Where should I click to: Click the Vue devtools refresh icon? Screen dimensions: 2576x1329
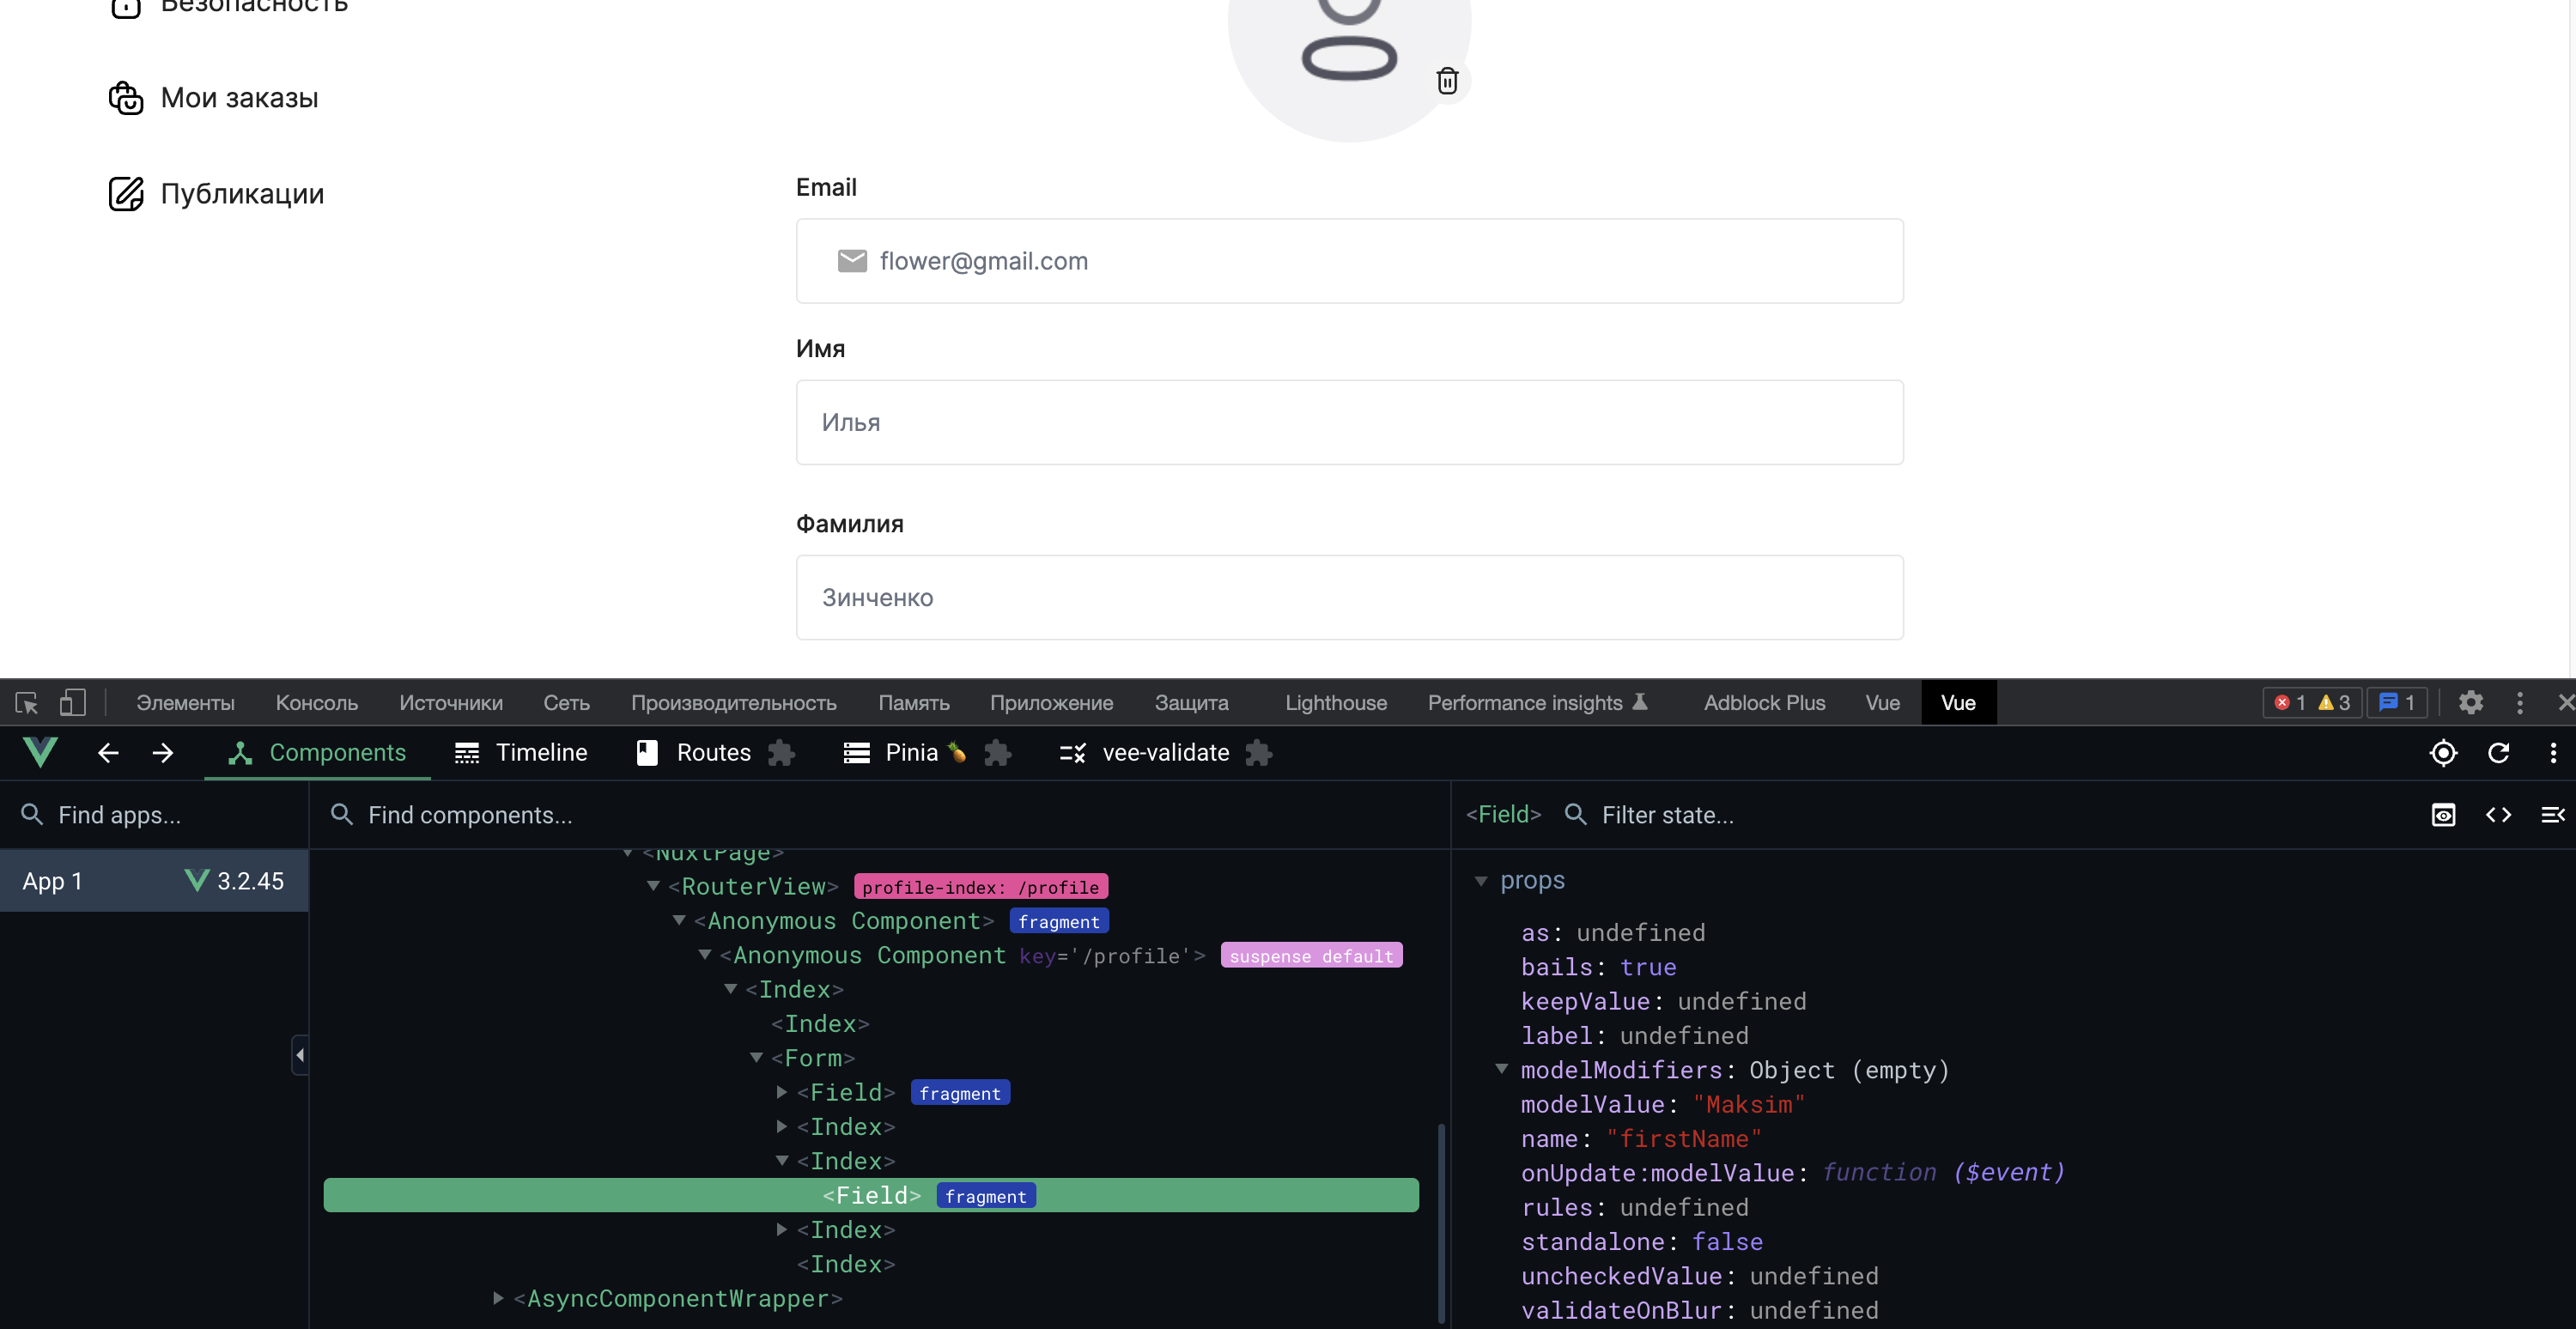tap(2499, 753)
